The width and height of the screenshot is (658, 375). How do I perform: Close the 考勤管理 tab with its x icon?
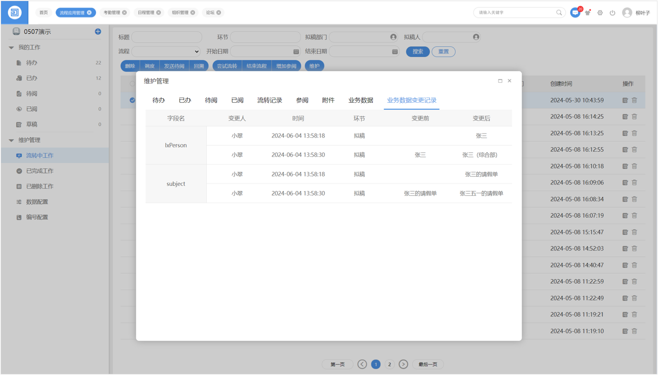[125, 13]
